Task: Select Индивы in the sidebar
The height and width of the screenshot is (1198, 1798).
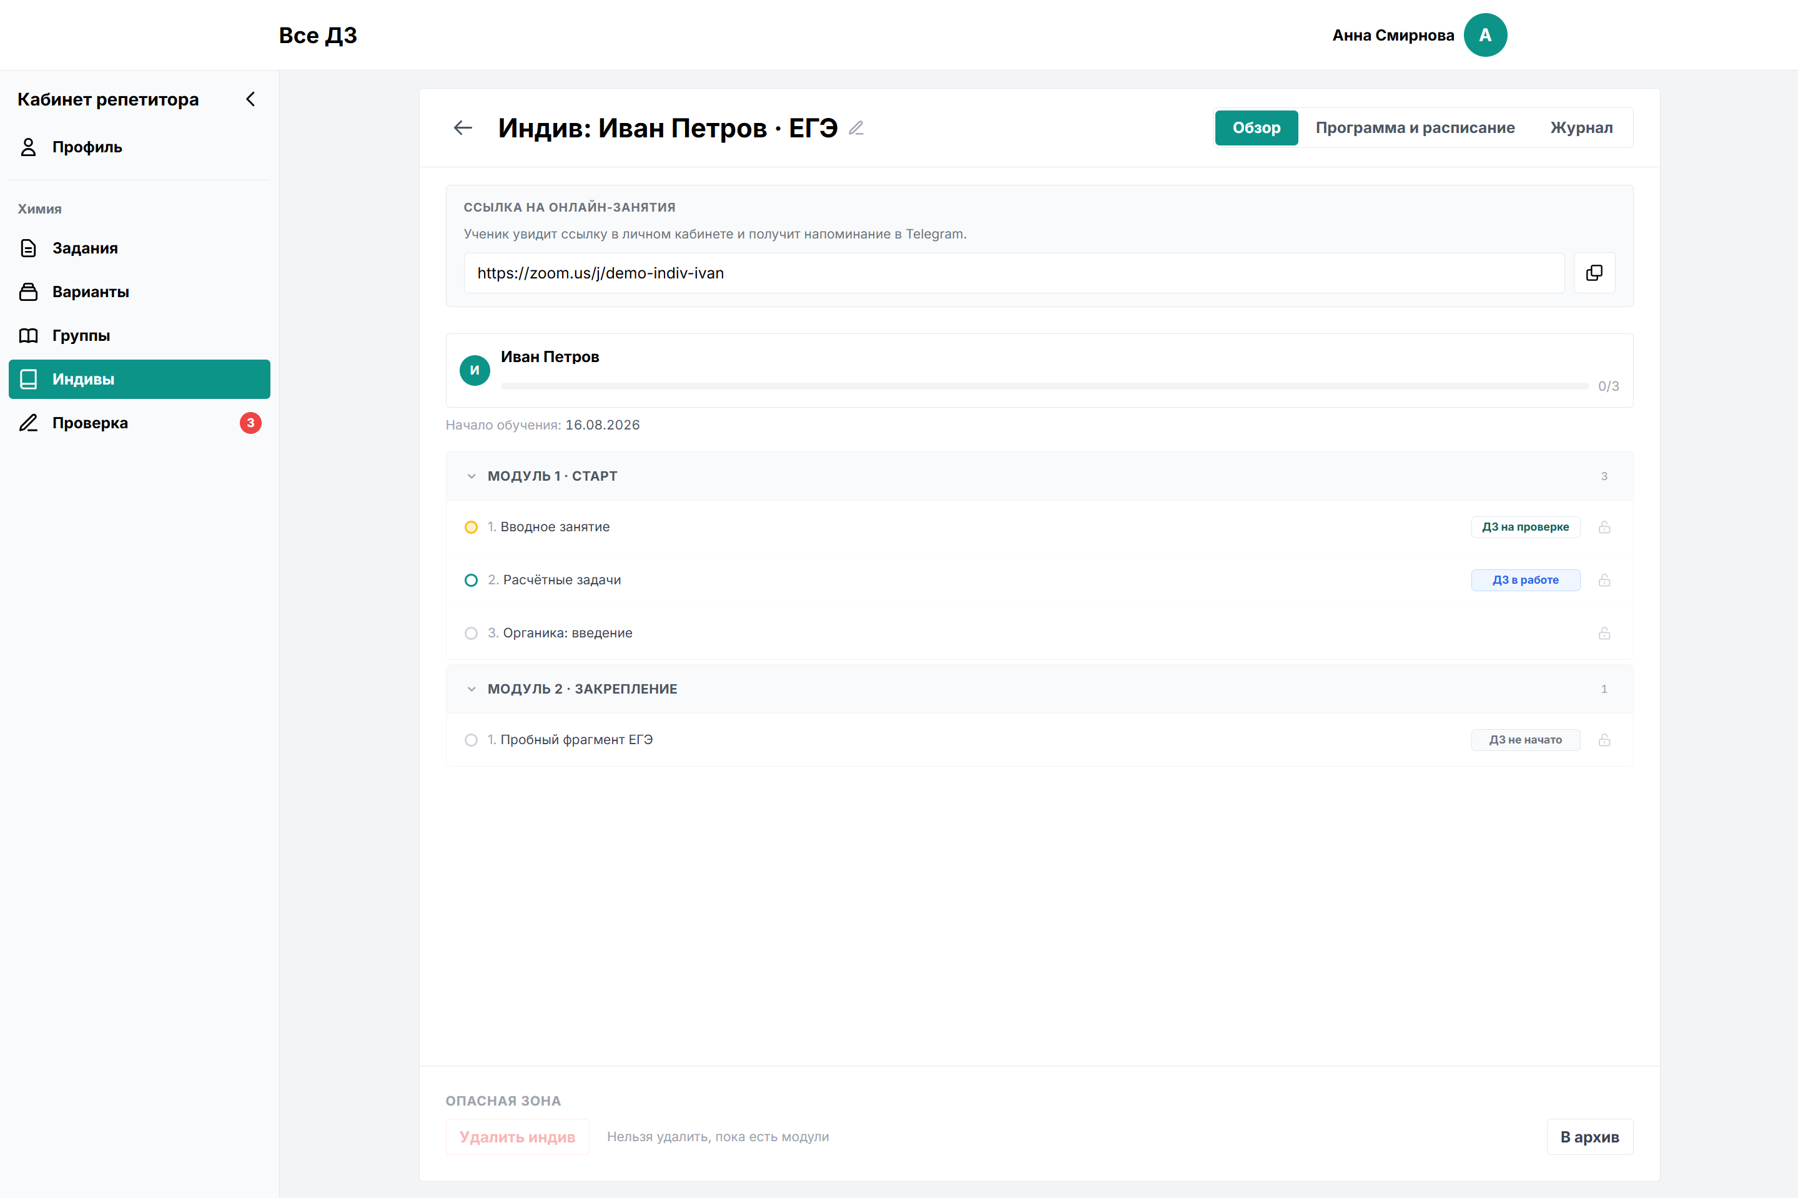Action: click(x=139, y=379)
